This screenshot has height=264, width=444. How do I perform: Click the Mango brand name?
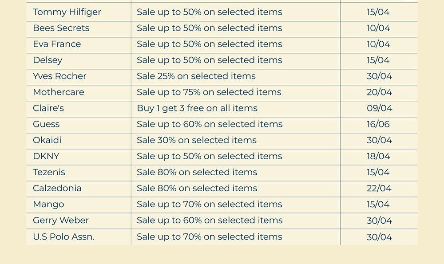(x=48, y=204)
